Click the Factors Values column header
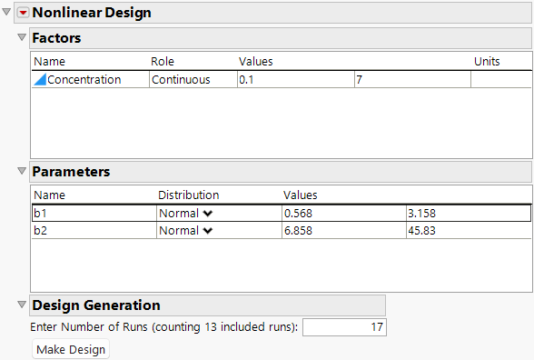Viewport: 534px width, 360px height. [x=256, y=62]
